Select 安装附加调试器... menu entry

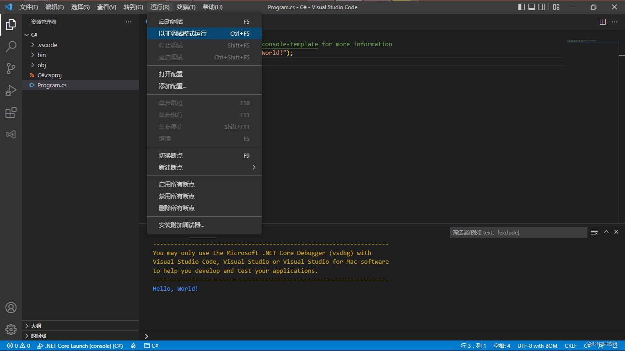204,225
